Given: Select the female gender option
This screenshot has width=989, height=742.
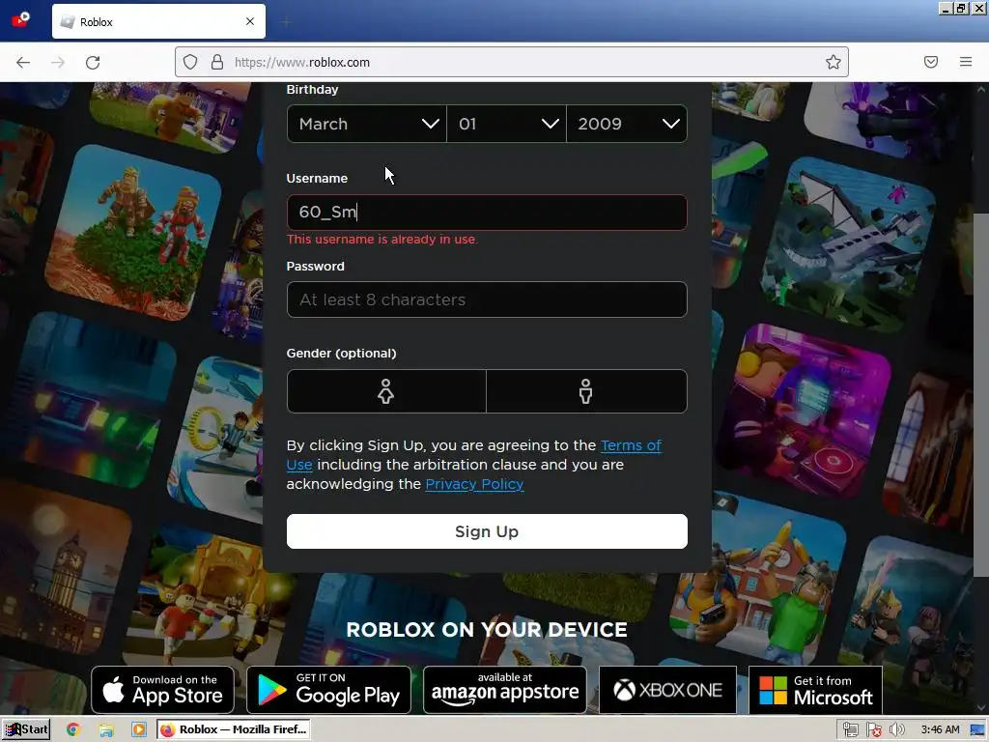Looking at the screenshot, I should (386, 391).
